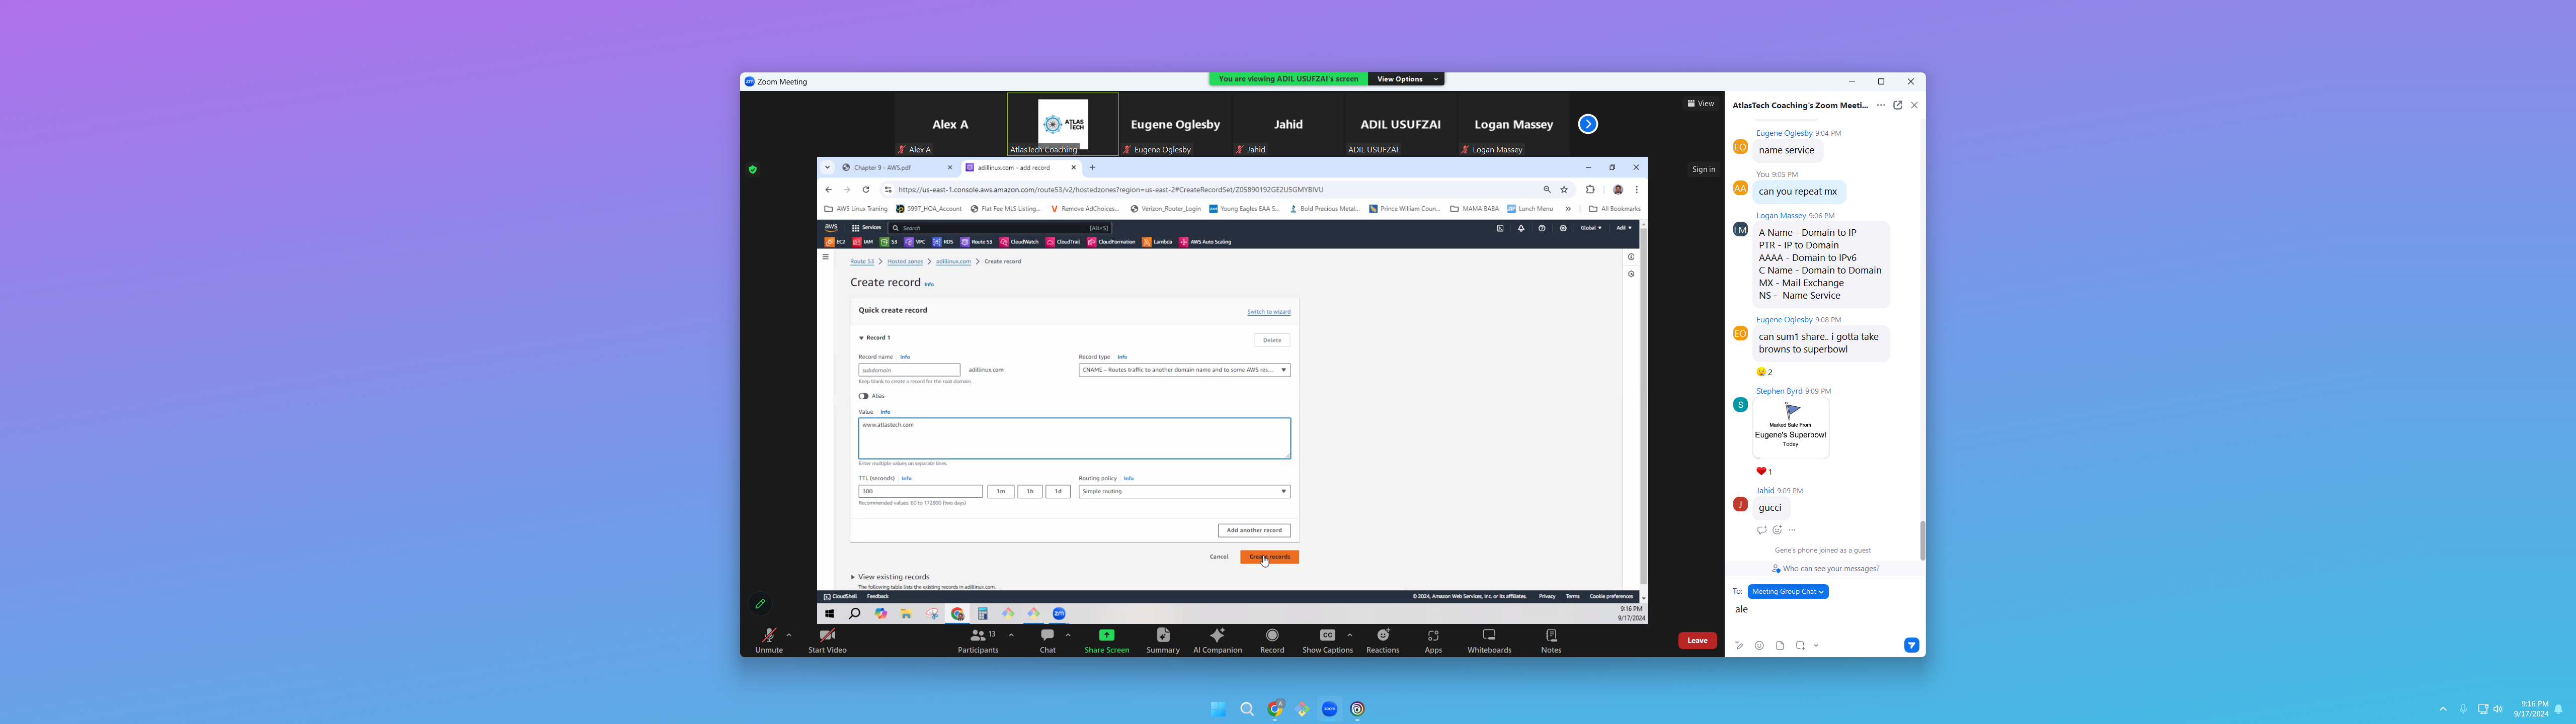The image size is (2576, 724).
Task: Click 'Who can see your messages?' link
Action: (x=1830, y=569)
